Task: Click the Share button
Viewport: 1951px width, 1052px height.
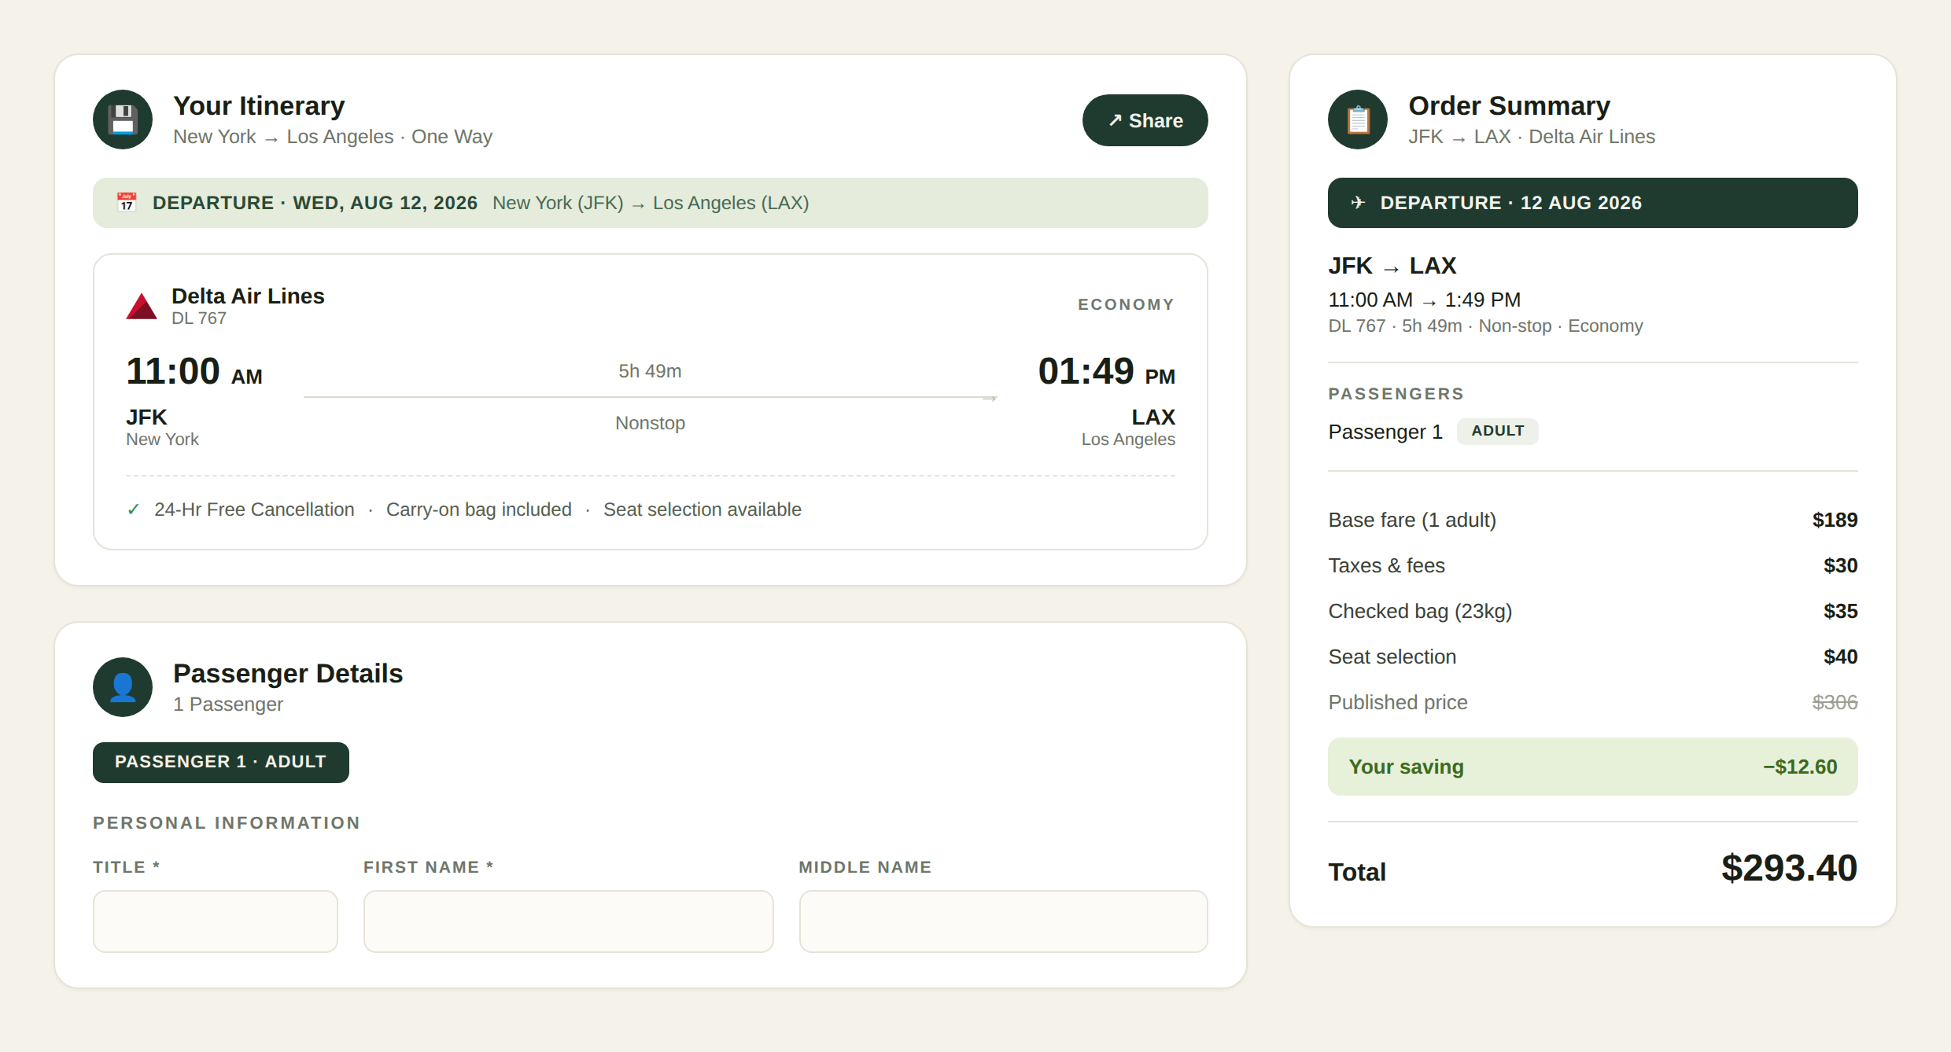Action: click(1145, 120)
